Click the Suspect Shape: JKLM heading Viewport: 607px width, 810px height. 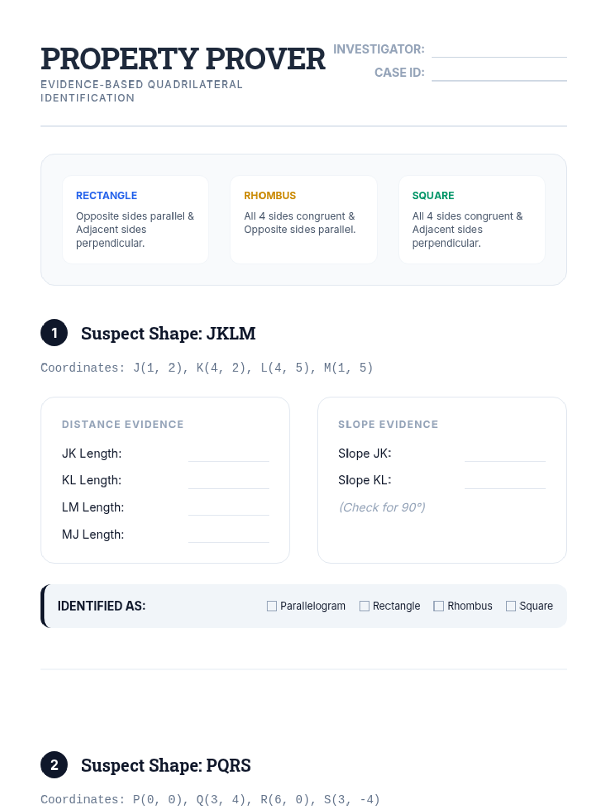tap(168, 333)
